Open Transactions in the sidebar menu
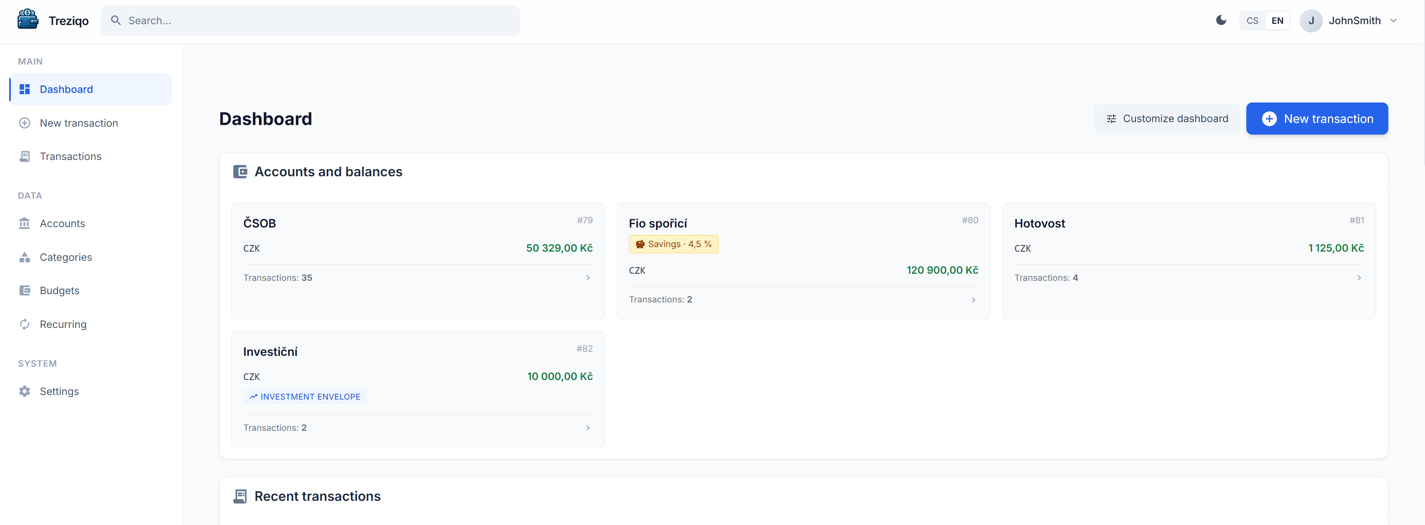1425x525 pixels. (70, 157)
